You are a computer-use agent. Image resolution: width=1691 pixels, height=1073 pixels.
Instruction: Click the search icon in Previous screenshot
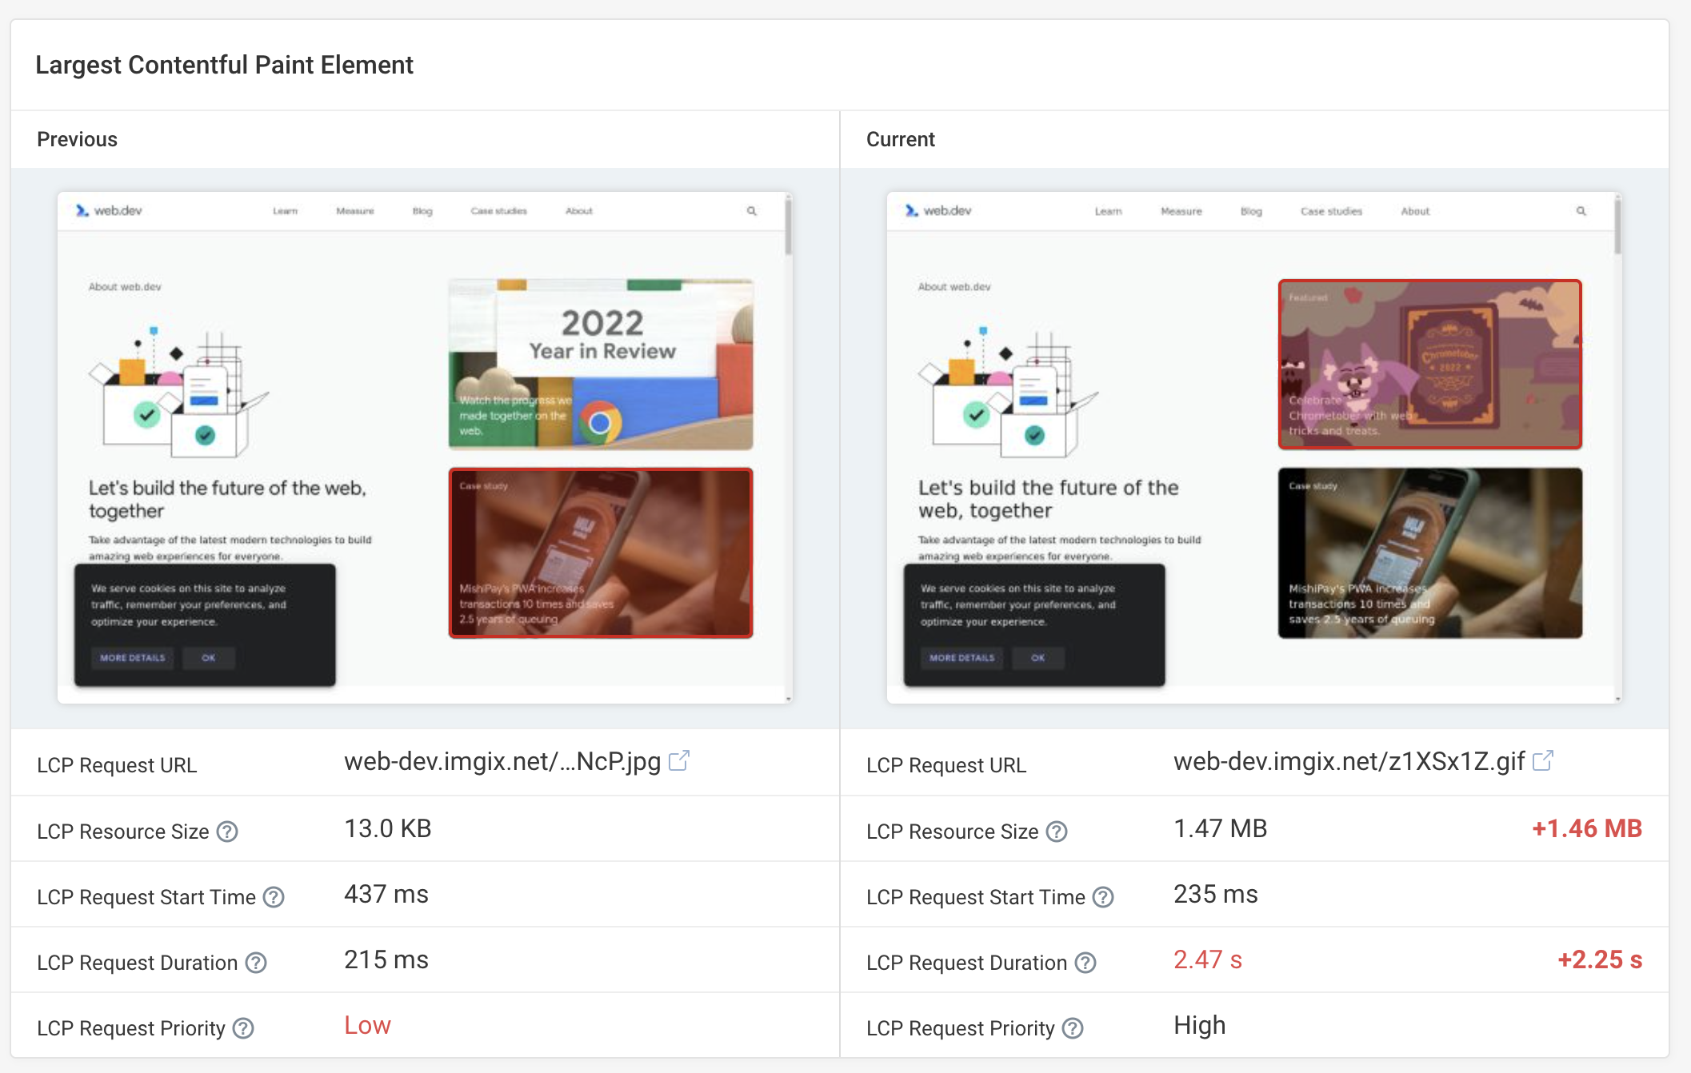(751, 211)
